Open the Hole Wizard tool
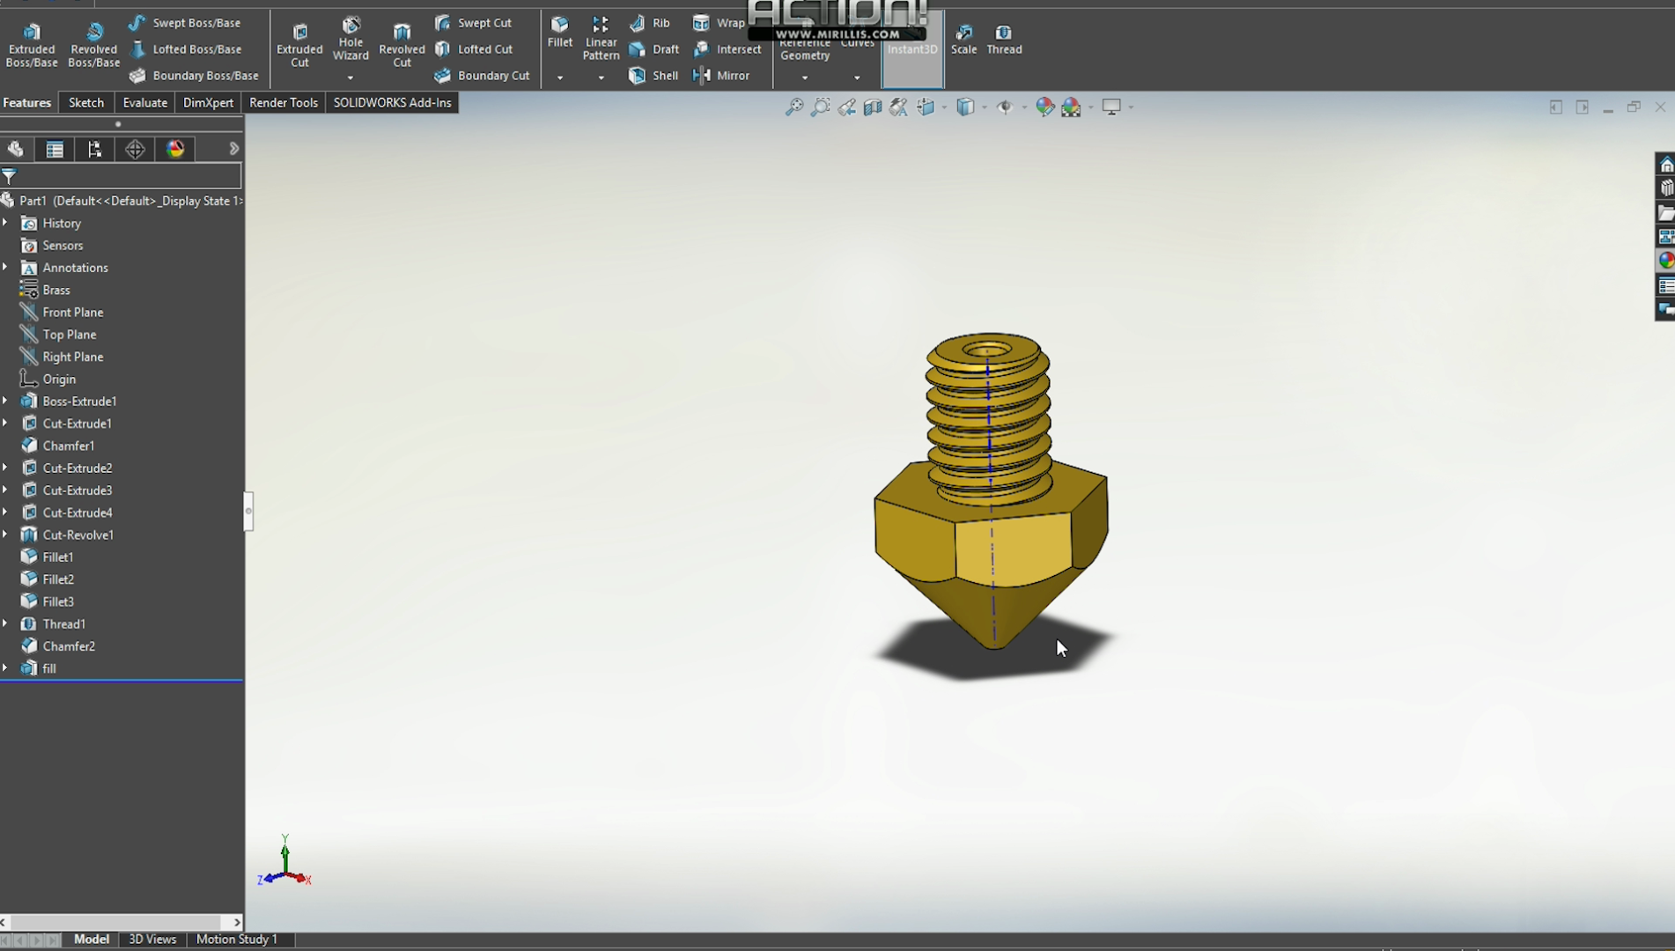 click(350, 40)
